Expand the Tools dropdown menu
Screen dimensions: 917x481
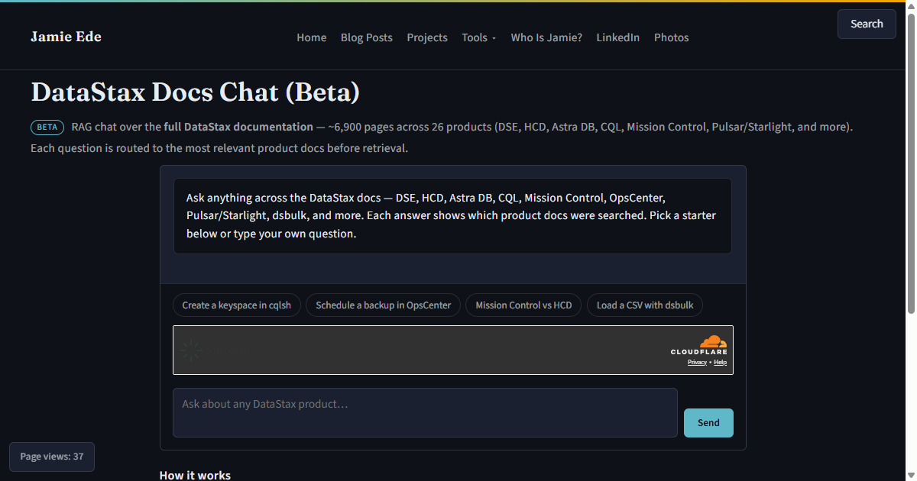coord(478,37)
